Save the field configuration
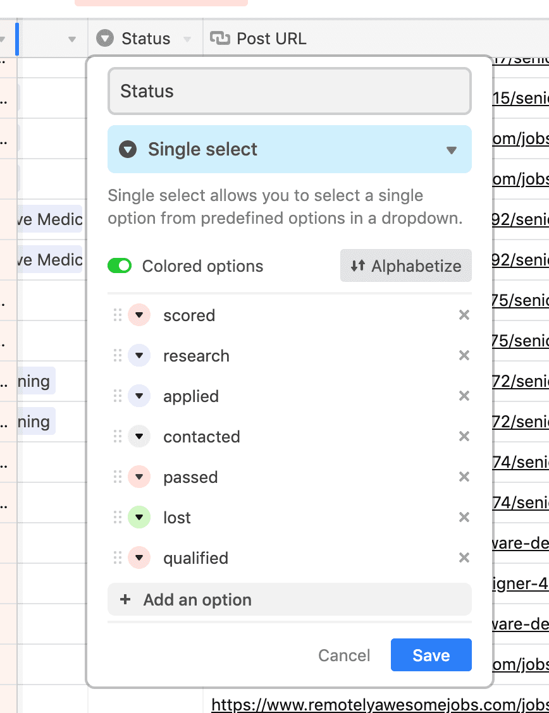 coord(431,655)
